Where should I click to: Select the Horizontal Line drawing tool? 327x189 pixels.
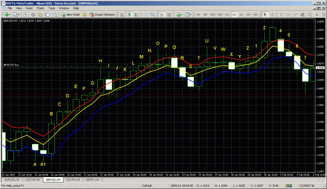point(288,15)
